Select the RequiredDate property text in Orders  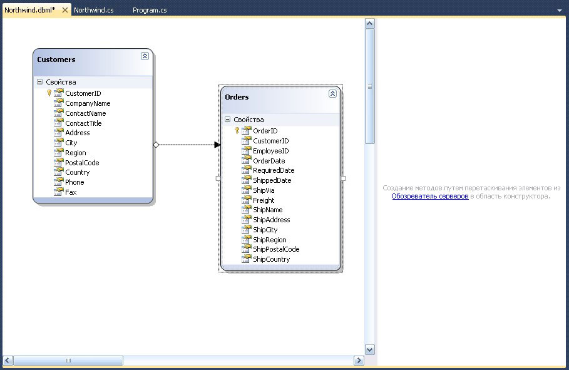coord(274,170)
